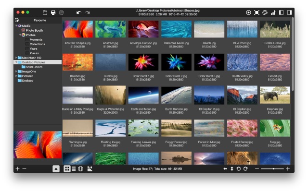Screen dimensions: 308x192
Task: Click the Favourite panel header
Action: pos(40,20)
